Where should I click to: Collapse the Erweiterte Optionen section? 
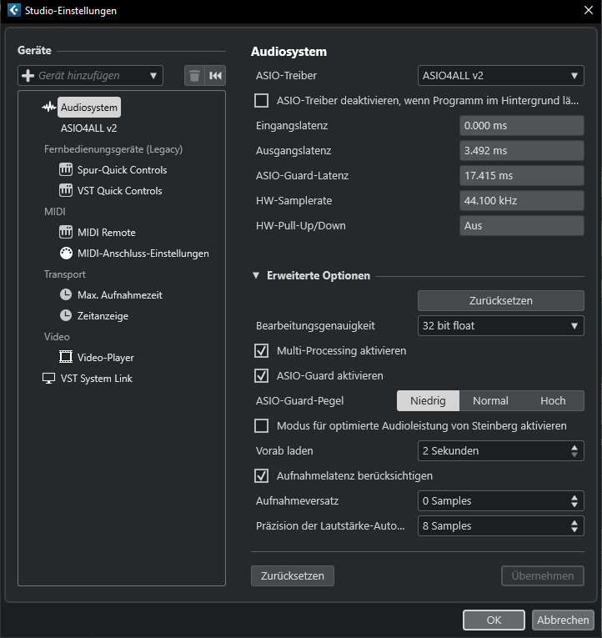[x=256, y=276]
